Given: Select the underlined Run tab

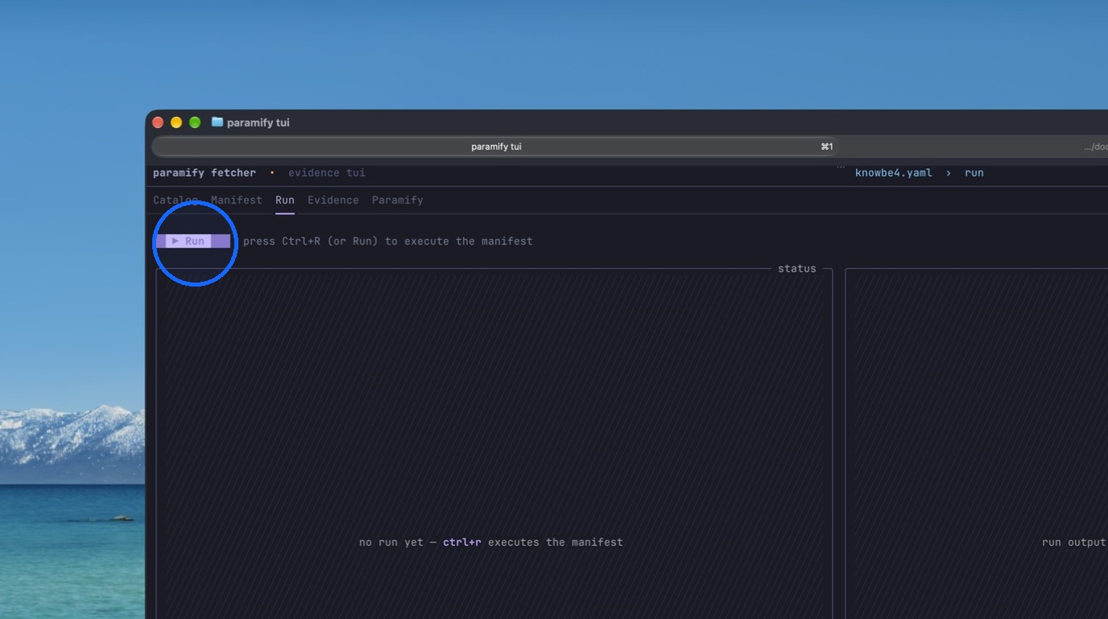Looking at the screenshot, I should pos(285,200).
